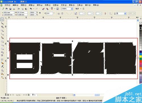Viewport: 142px width, 103px height.
Task: Choose the no-color X swatch
Action: coord(141,23)
